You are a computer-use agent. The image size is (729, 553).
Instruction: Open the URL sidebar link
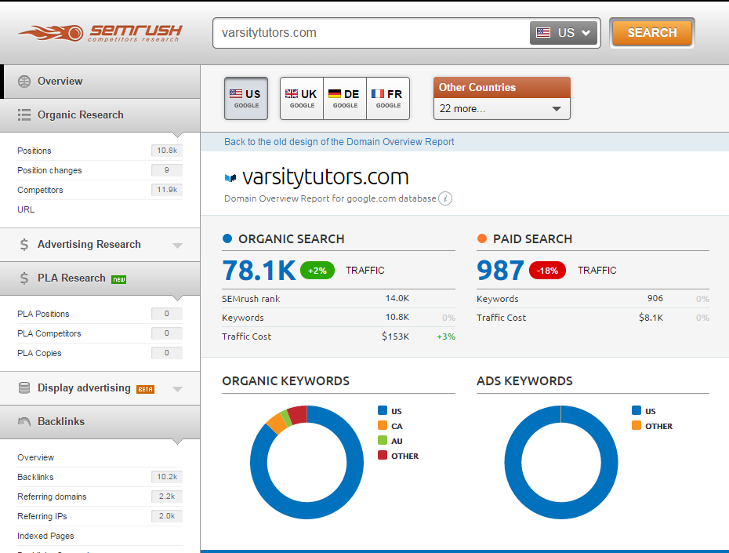click(26, 209)
